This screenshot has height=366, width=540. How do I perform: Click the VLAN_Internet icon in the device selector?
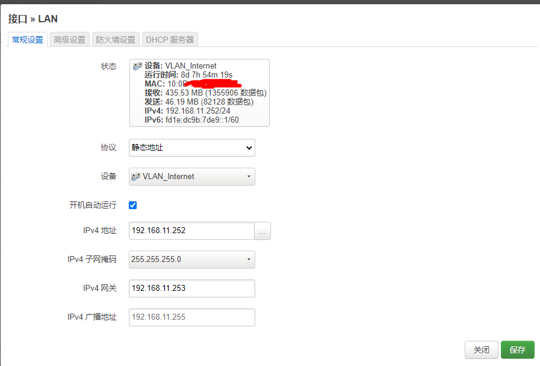(x=135, y=177)
